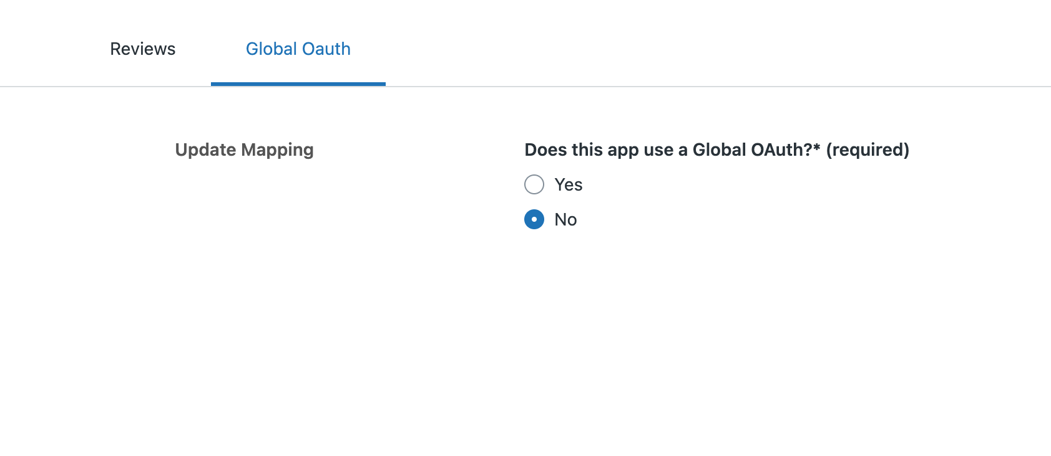This screenshot has height=456, width=1051.
Task: Click the filled blue circle beside No
Action: pyautogui.click(x=534, y=219)
